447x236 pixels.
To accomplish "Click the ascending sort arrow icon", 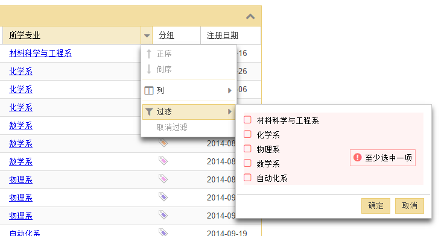I will [149, 54].
